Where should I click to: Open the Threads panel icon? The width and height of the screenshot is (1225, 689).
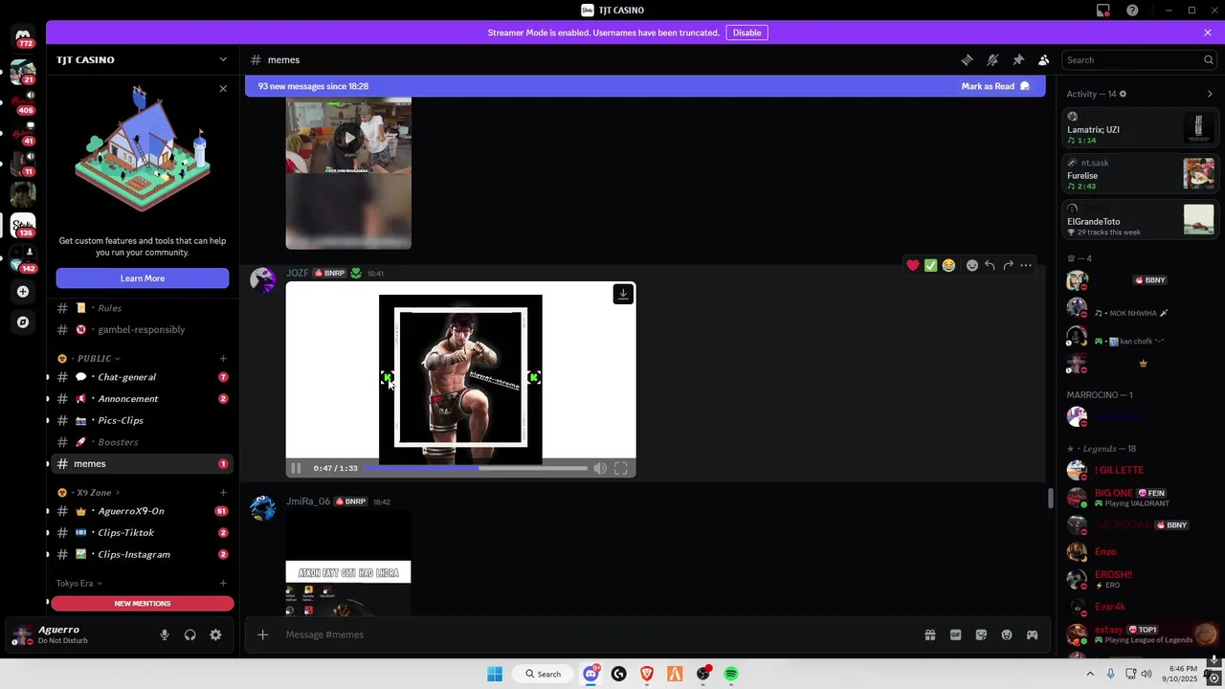point(967,59)
